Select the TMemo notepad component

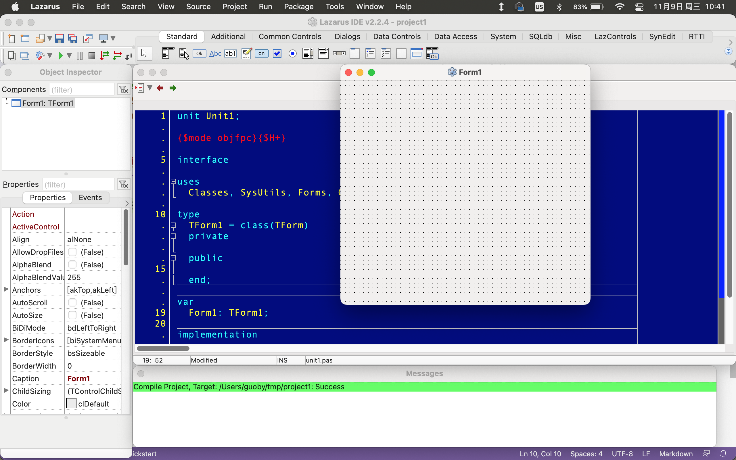[x=246, y=53]
